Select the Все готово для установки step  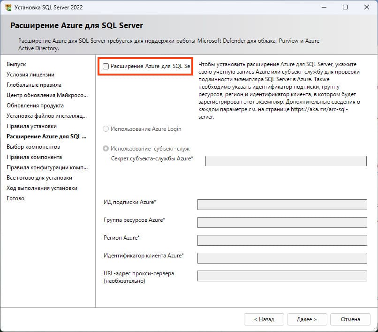[x=39, y=178]
